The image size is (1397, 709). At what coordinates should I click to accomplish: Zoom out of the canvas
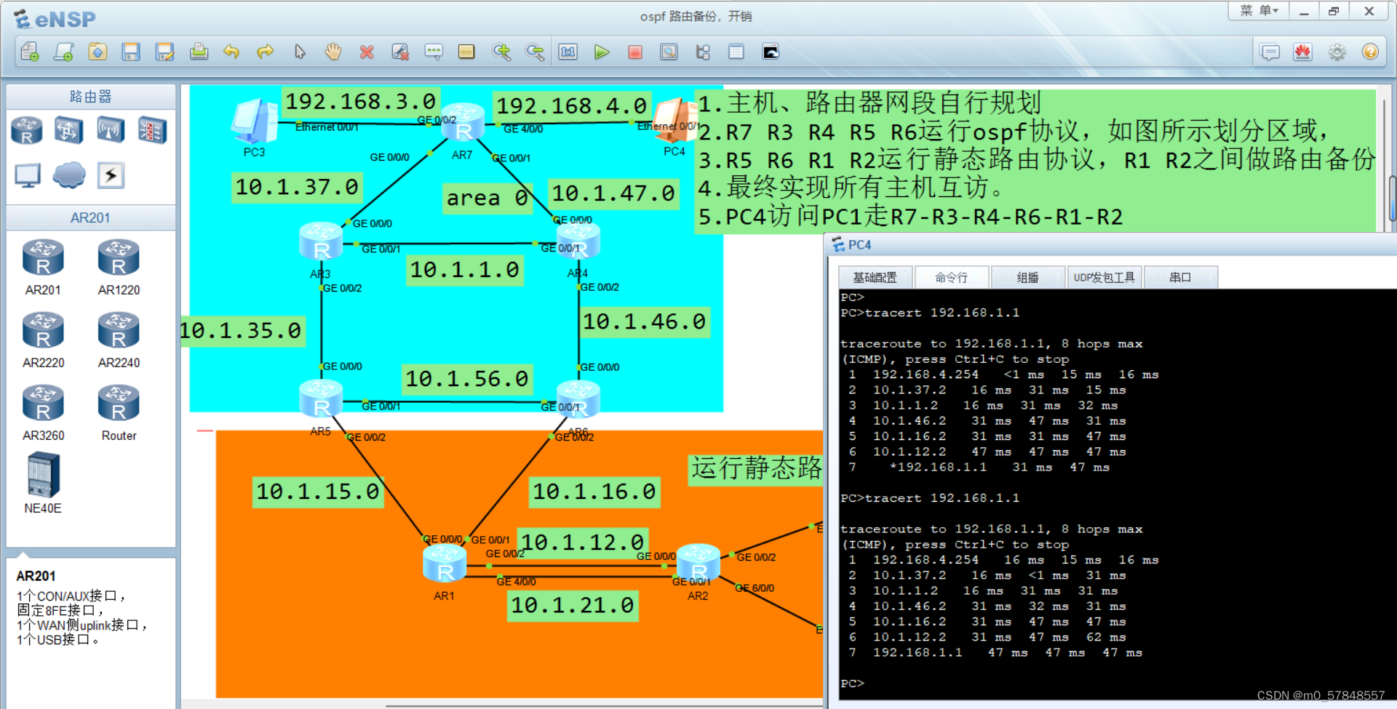535,52
